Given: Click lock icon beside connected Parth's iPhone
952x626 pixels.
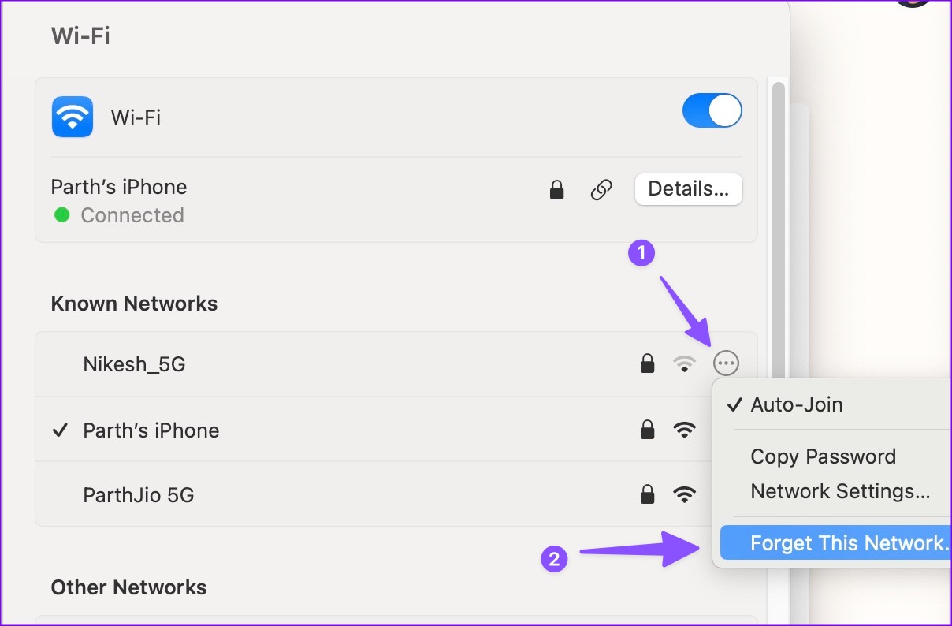Looking at the screenshot, I should [x=557, y=189].
